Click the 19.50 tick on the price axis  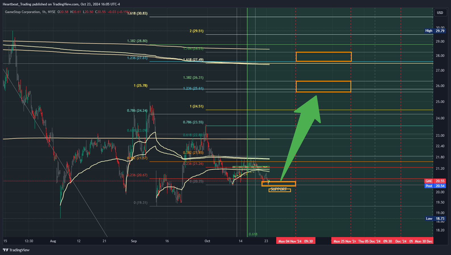(440, 202)
